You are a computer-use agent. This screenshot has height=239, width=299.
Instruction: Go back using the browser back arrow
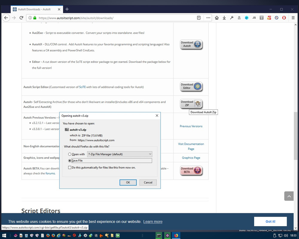6,18
